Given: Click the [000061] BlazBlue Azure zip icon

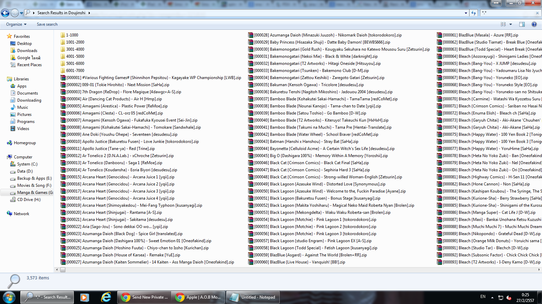Looking at the screenshot, I should tap(439, 35).
